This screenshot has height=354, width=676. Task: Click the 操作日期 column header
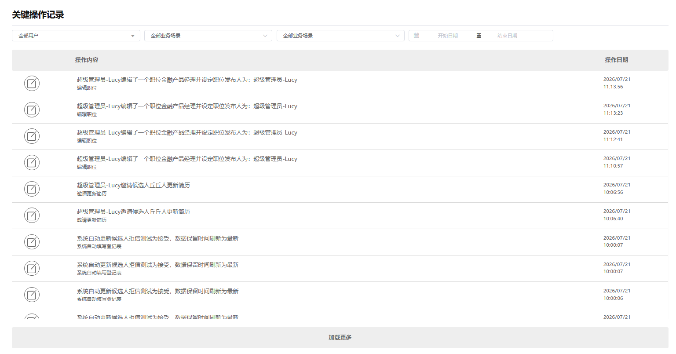[x=617, y=60]
